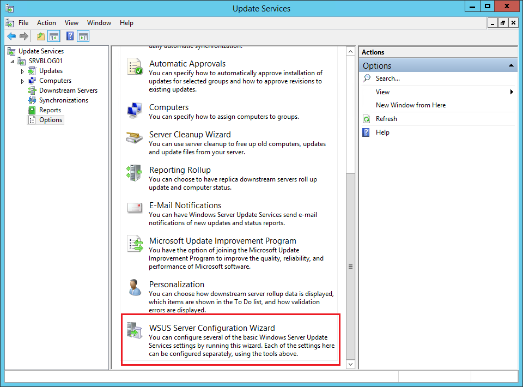
Task: Toggle the console tree pane icon
Action: (54, 36)
